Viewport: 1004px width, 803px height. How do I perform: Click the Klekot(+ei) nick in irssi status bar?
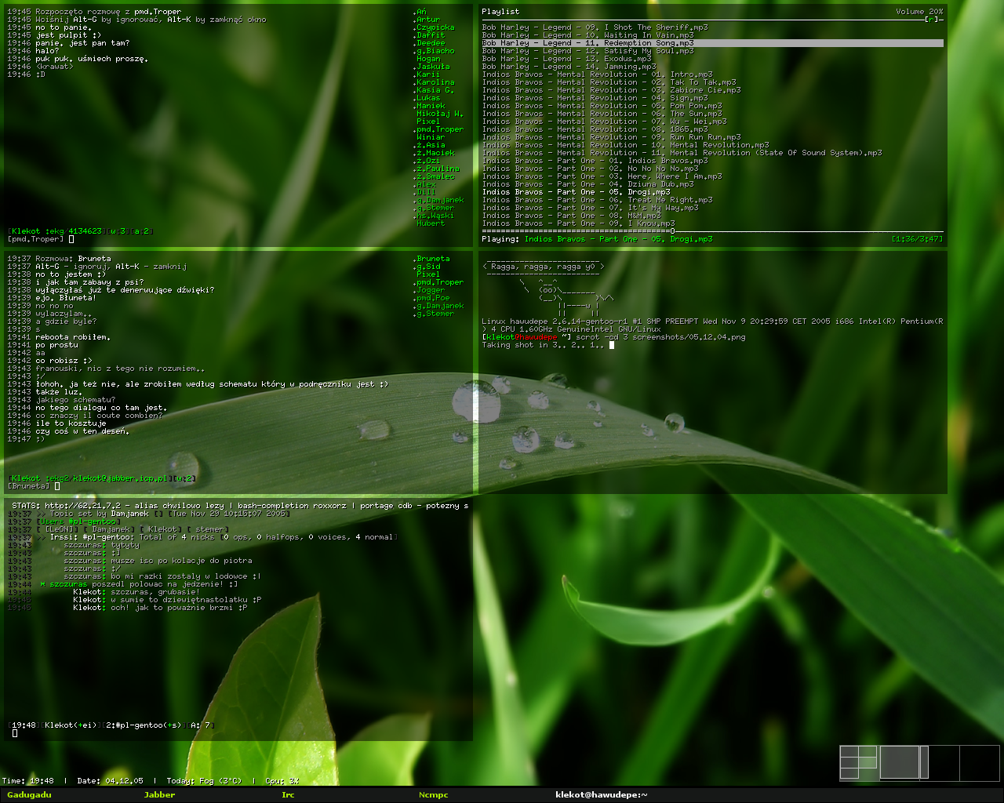tap(70, 725)
